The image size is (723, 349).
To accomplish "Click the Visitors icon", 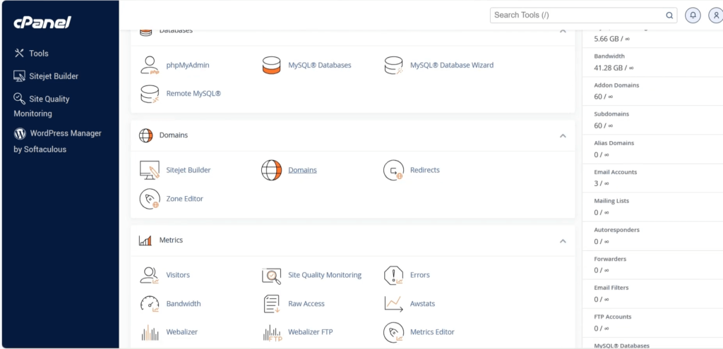I will point(150,276).
